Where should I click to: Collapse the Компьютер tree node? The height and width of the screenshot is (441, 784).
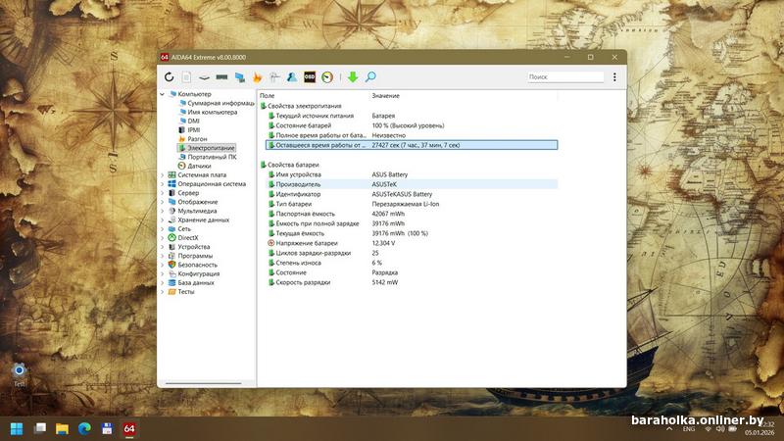pos(163,94)
